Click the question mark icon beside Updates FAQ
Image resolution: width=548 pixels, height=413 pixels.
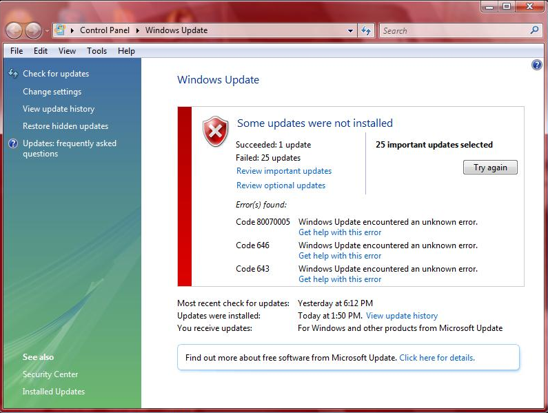point(13,143)
